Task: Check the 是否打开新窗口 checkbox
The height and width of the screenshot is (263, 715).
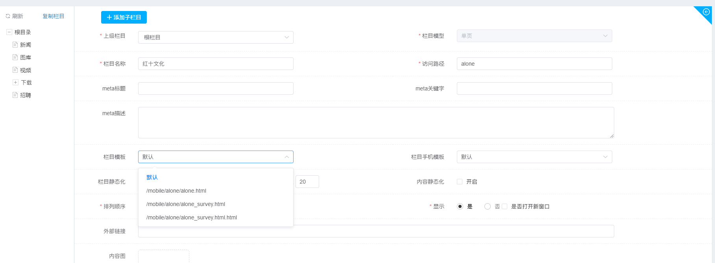Action: pyautogui.click(x=504, y=206)
